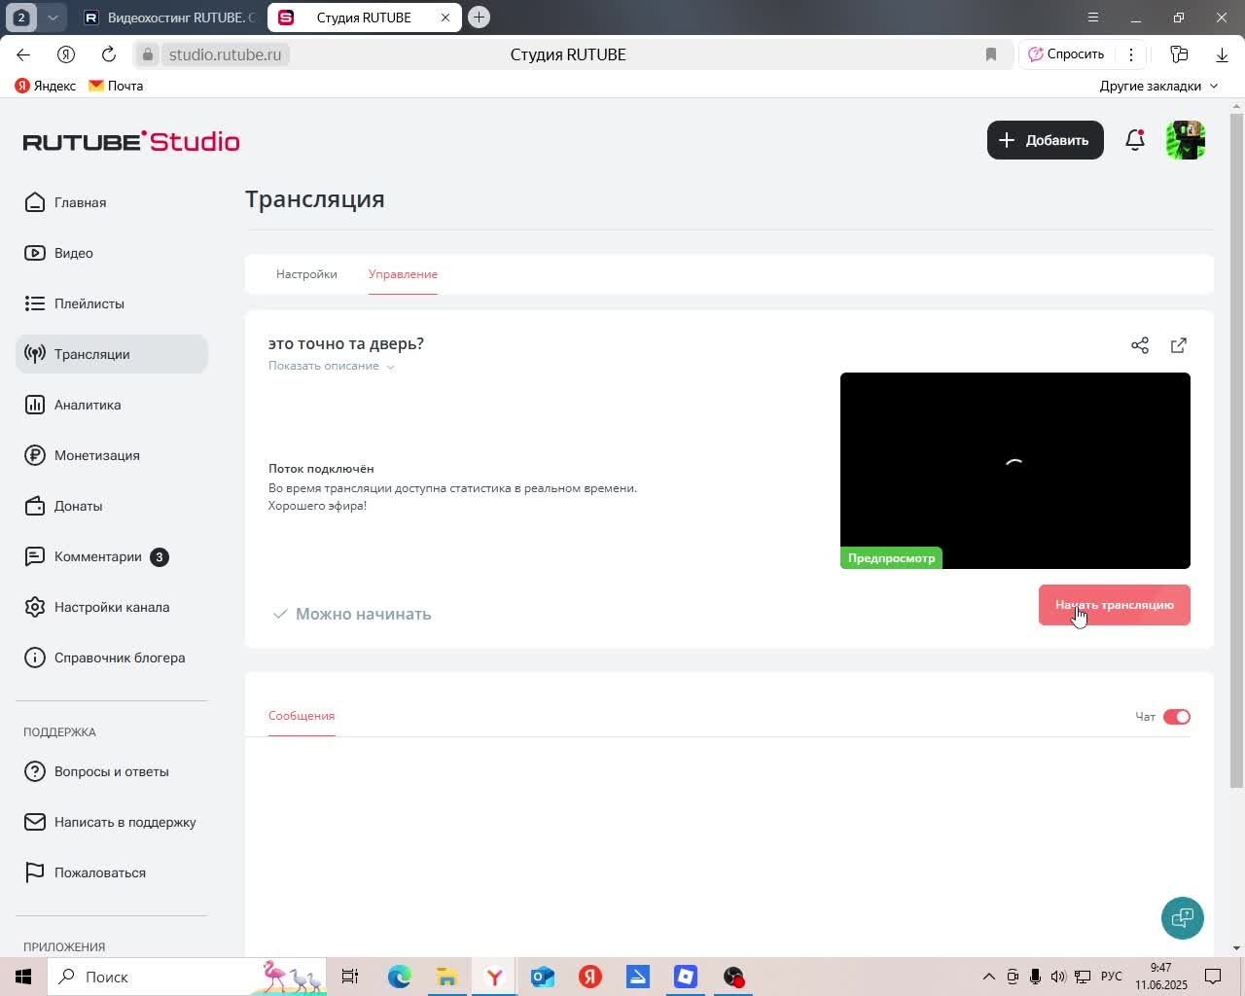Screen dimensions: 1245x996
Task: Click Написать в поддержку
Action: point(112,822)
